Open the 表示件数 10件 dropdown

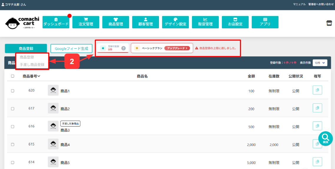[320, 63]
